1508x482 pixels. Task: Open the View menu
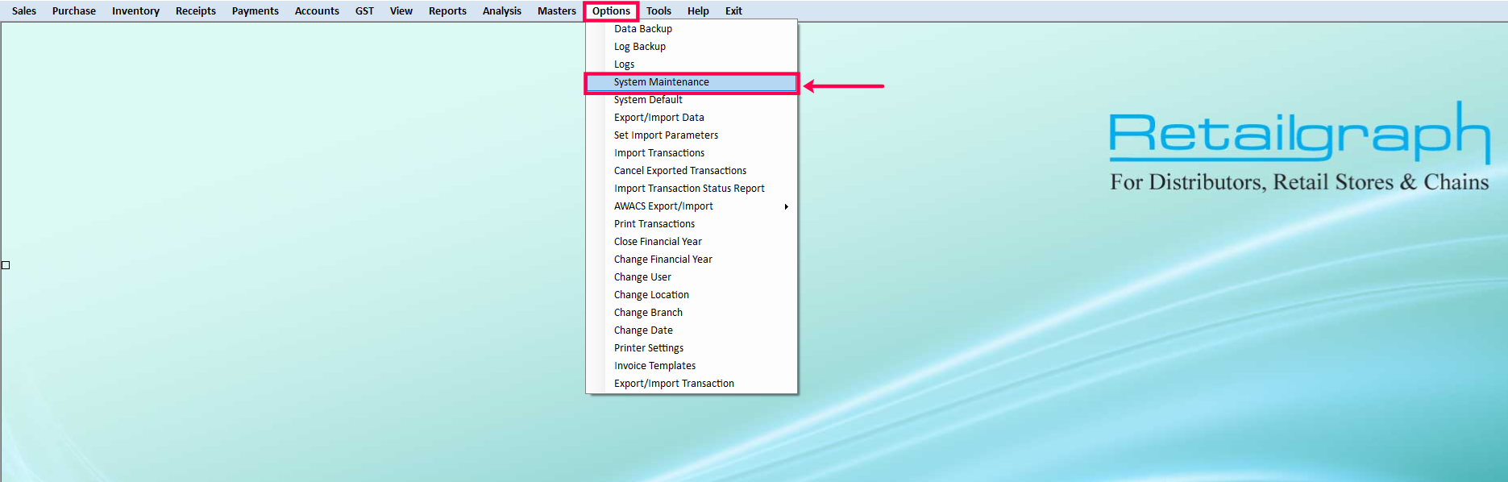point(401,10)
